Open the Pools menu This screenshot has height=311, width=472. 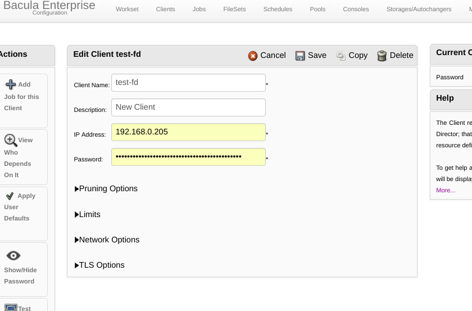[x=317, y=10]
